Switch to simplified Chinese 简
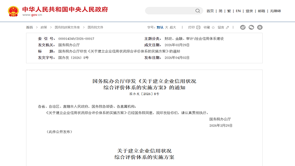295x166 pixels. click(221, 11)
